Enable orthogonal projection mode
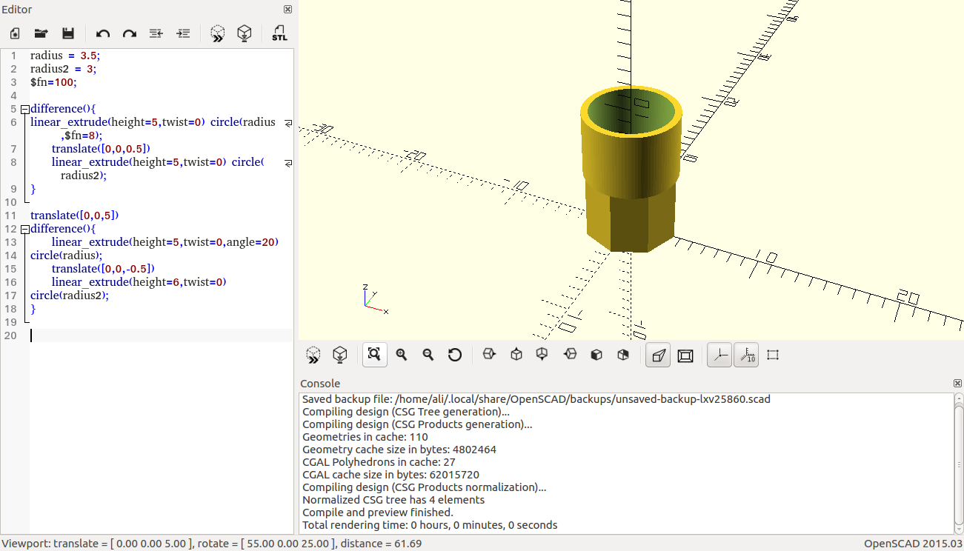This screenshot has height=551, width=964. [x=685, y=355]
